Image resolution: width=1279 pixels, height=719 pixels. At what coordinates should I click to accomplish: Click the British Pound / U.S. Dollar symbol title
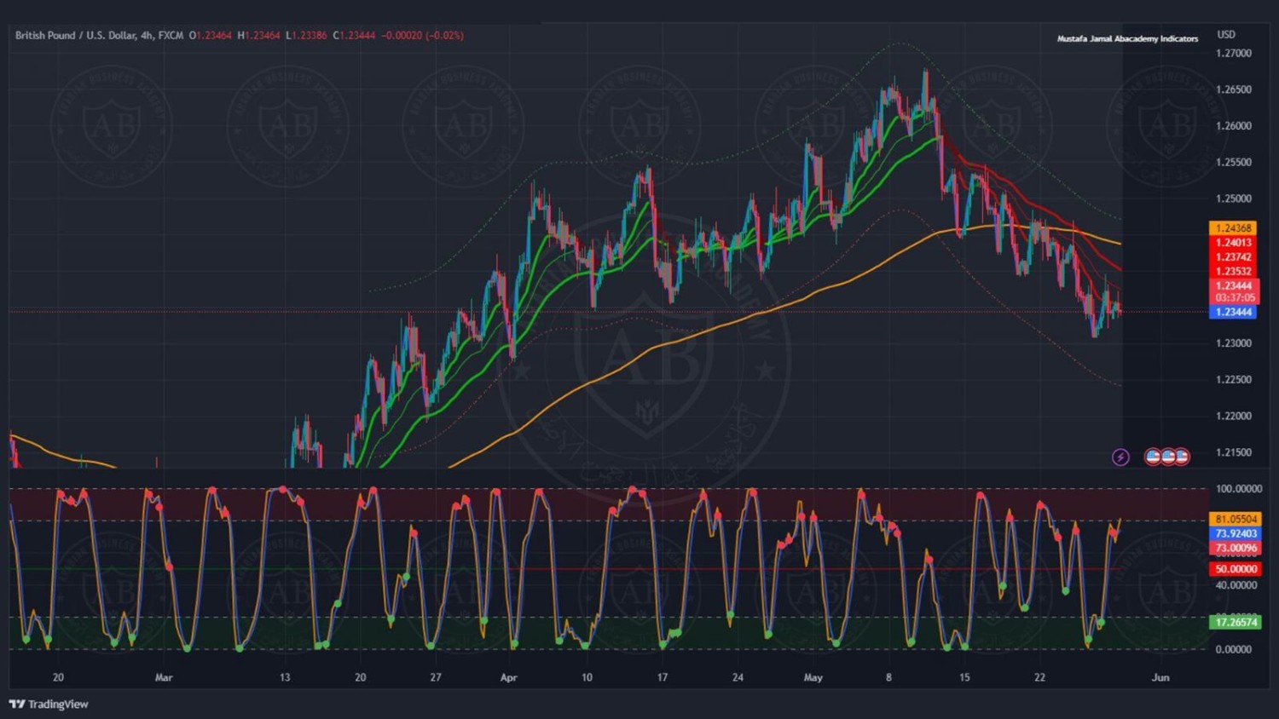(75, 36)
